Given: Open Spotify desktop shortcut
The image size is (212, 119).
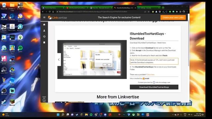Looking at the screenshot, I should pyautogui.click(x=20, y=49).
